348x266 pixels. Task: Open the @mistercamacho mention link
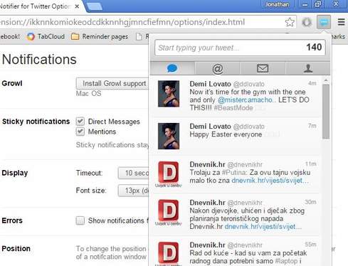coord(245,100)
